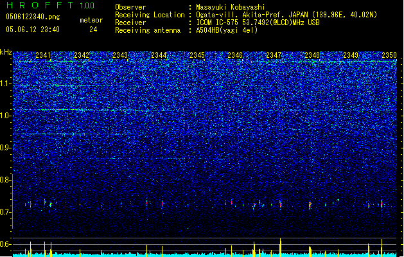
Task: Click the date stamp 05.06.12 23:40
Action: coord(33,30)
